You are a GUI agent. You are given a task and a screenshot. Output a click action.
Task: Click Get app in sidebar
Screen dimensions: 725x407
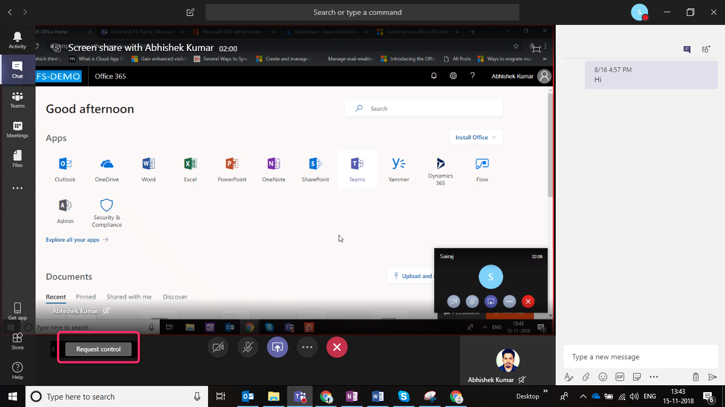pyautogui.click(x=18, y=311)
